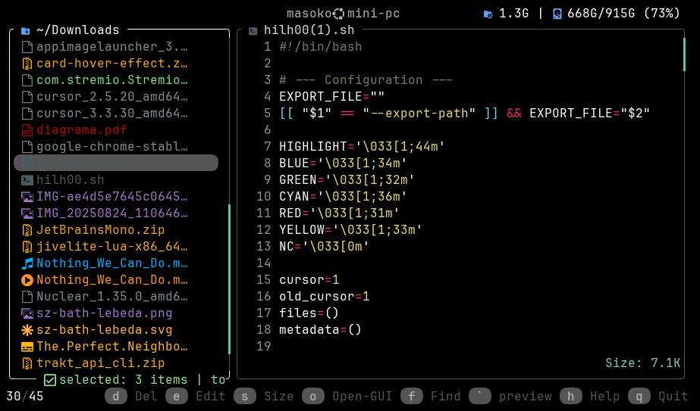
Task: Click the file icon beside cursor_2.5.20_amd64
Action: click(27, 97)
